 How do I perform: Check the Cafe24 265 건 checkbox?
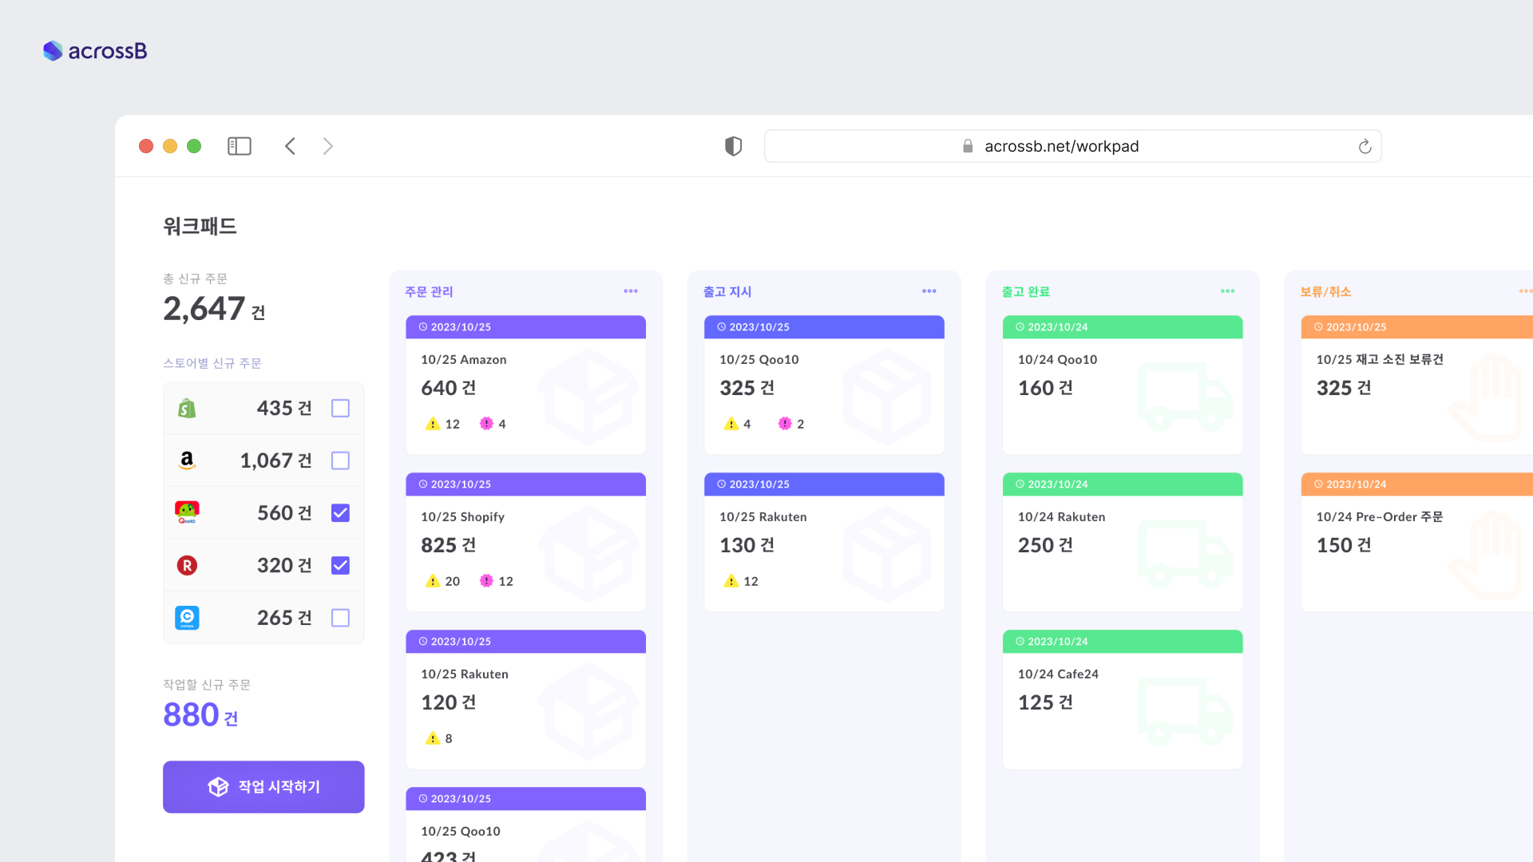coord(340,618)
